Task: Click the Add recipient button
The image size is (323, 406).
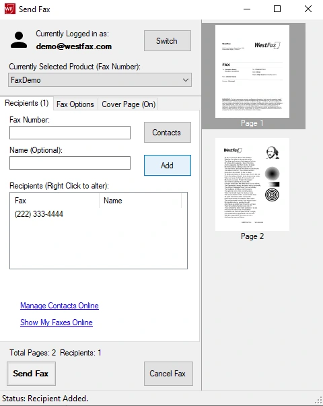Action: [x=168, y=165]
